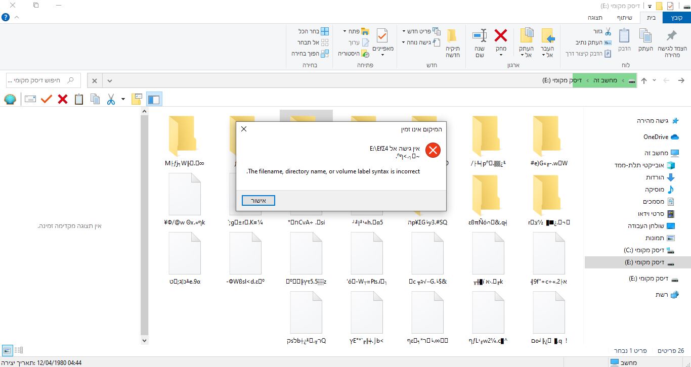Click the שנה שם rename icon
This screenshot has width=691, height=367.
point(480,35)
